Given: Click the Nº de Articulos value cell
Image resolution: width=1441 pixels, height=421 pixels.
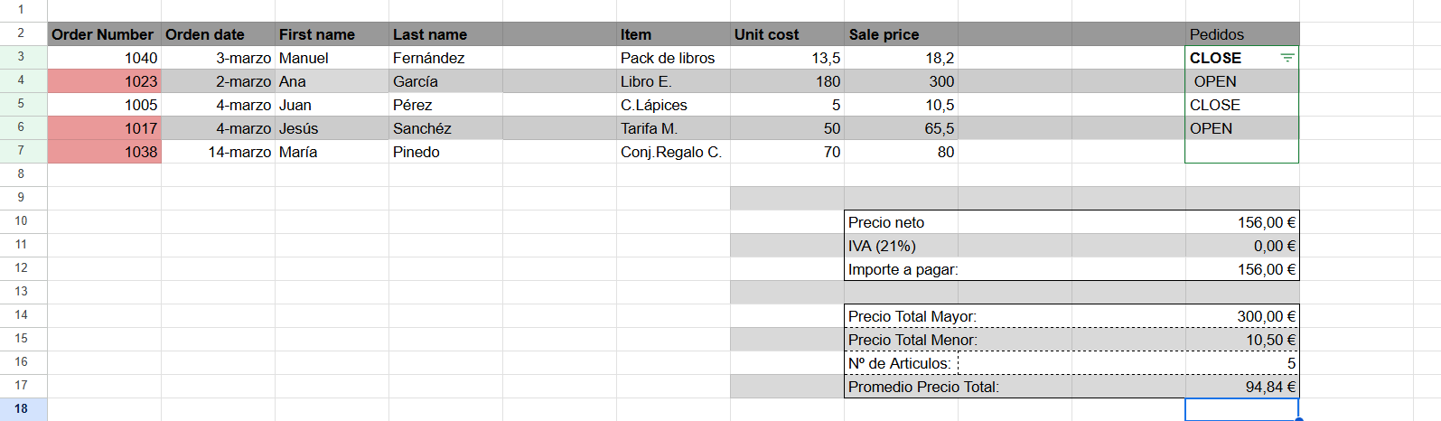Looking at the screenshot, I should click(x=1242, y=363).
